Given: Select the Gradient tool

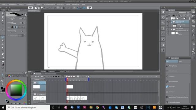Looking at the screenshot, I should click(x=3, y=64).
